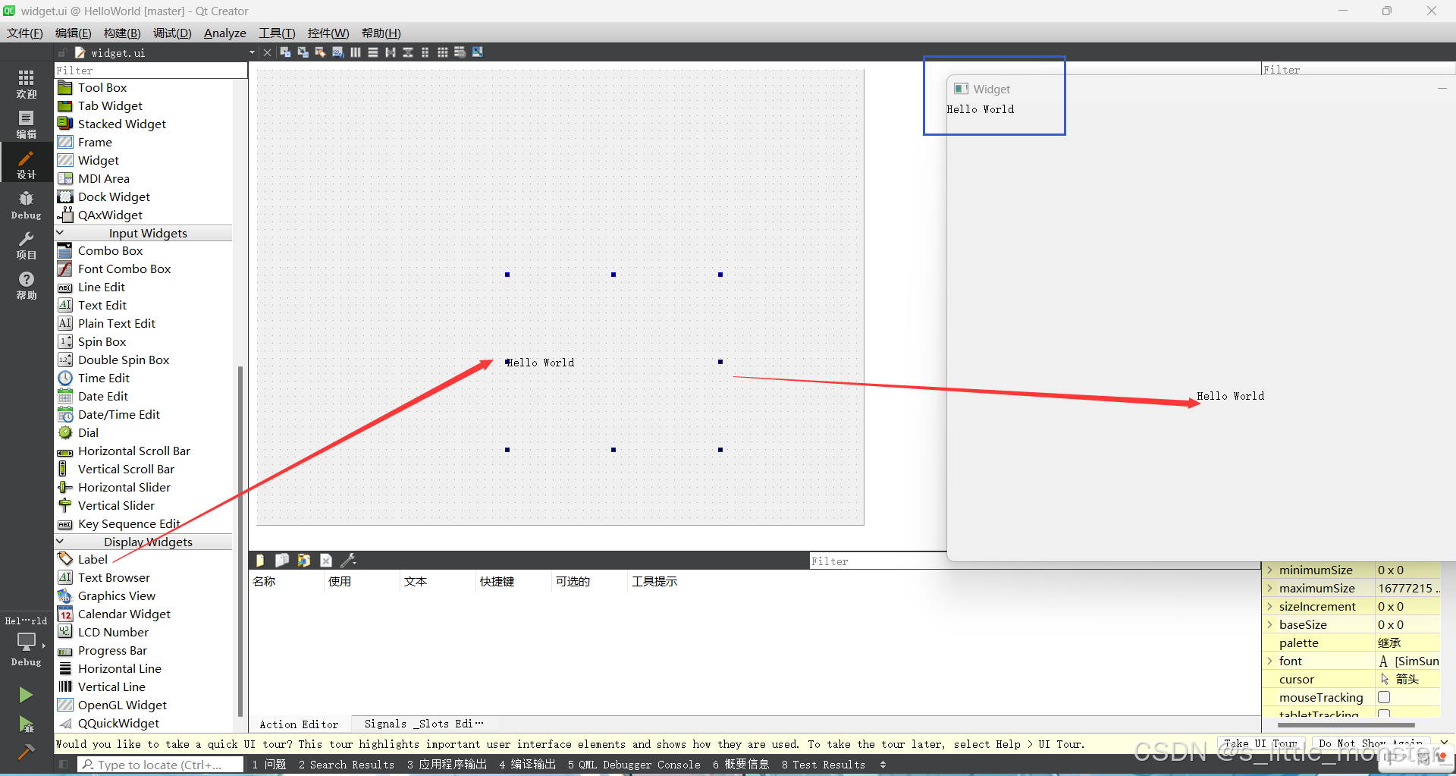Viewport: 1456px width, 776px height.
Task: Click the Copy action icon in Action Editor
Action: click(281, 561)
